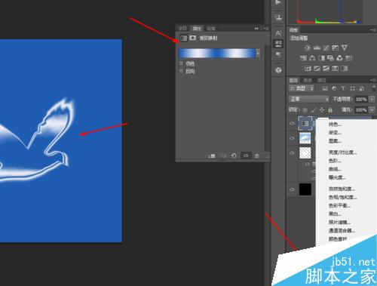
Task: Add a Levels adjustment from the histogram icon
Action: [317, 48]
